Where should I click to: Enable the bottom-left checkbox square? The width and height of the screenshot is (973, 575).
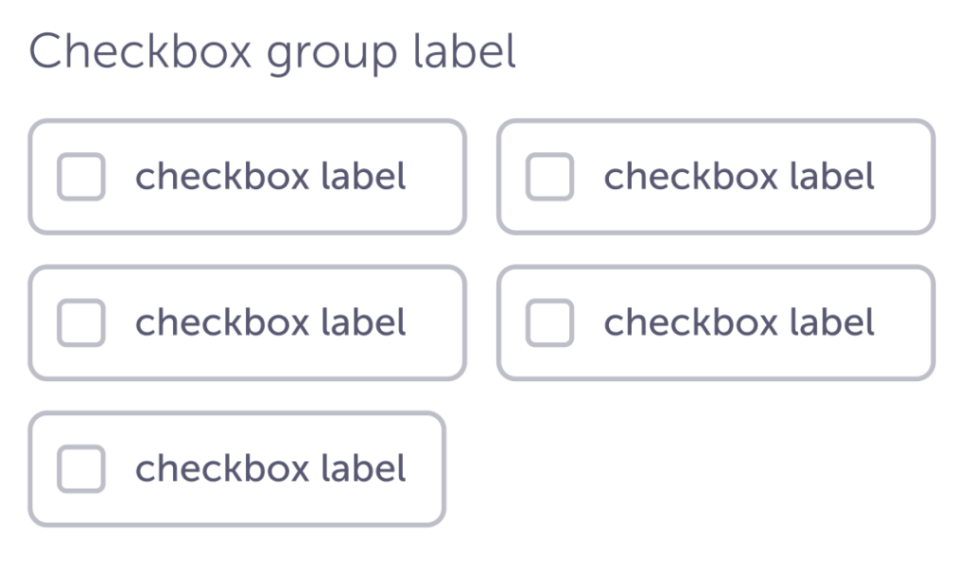(81, 470)
